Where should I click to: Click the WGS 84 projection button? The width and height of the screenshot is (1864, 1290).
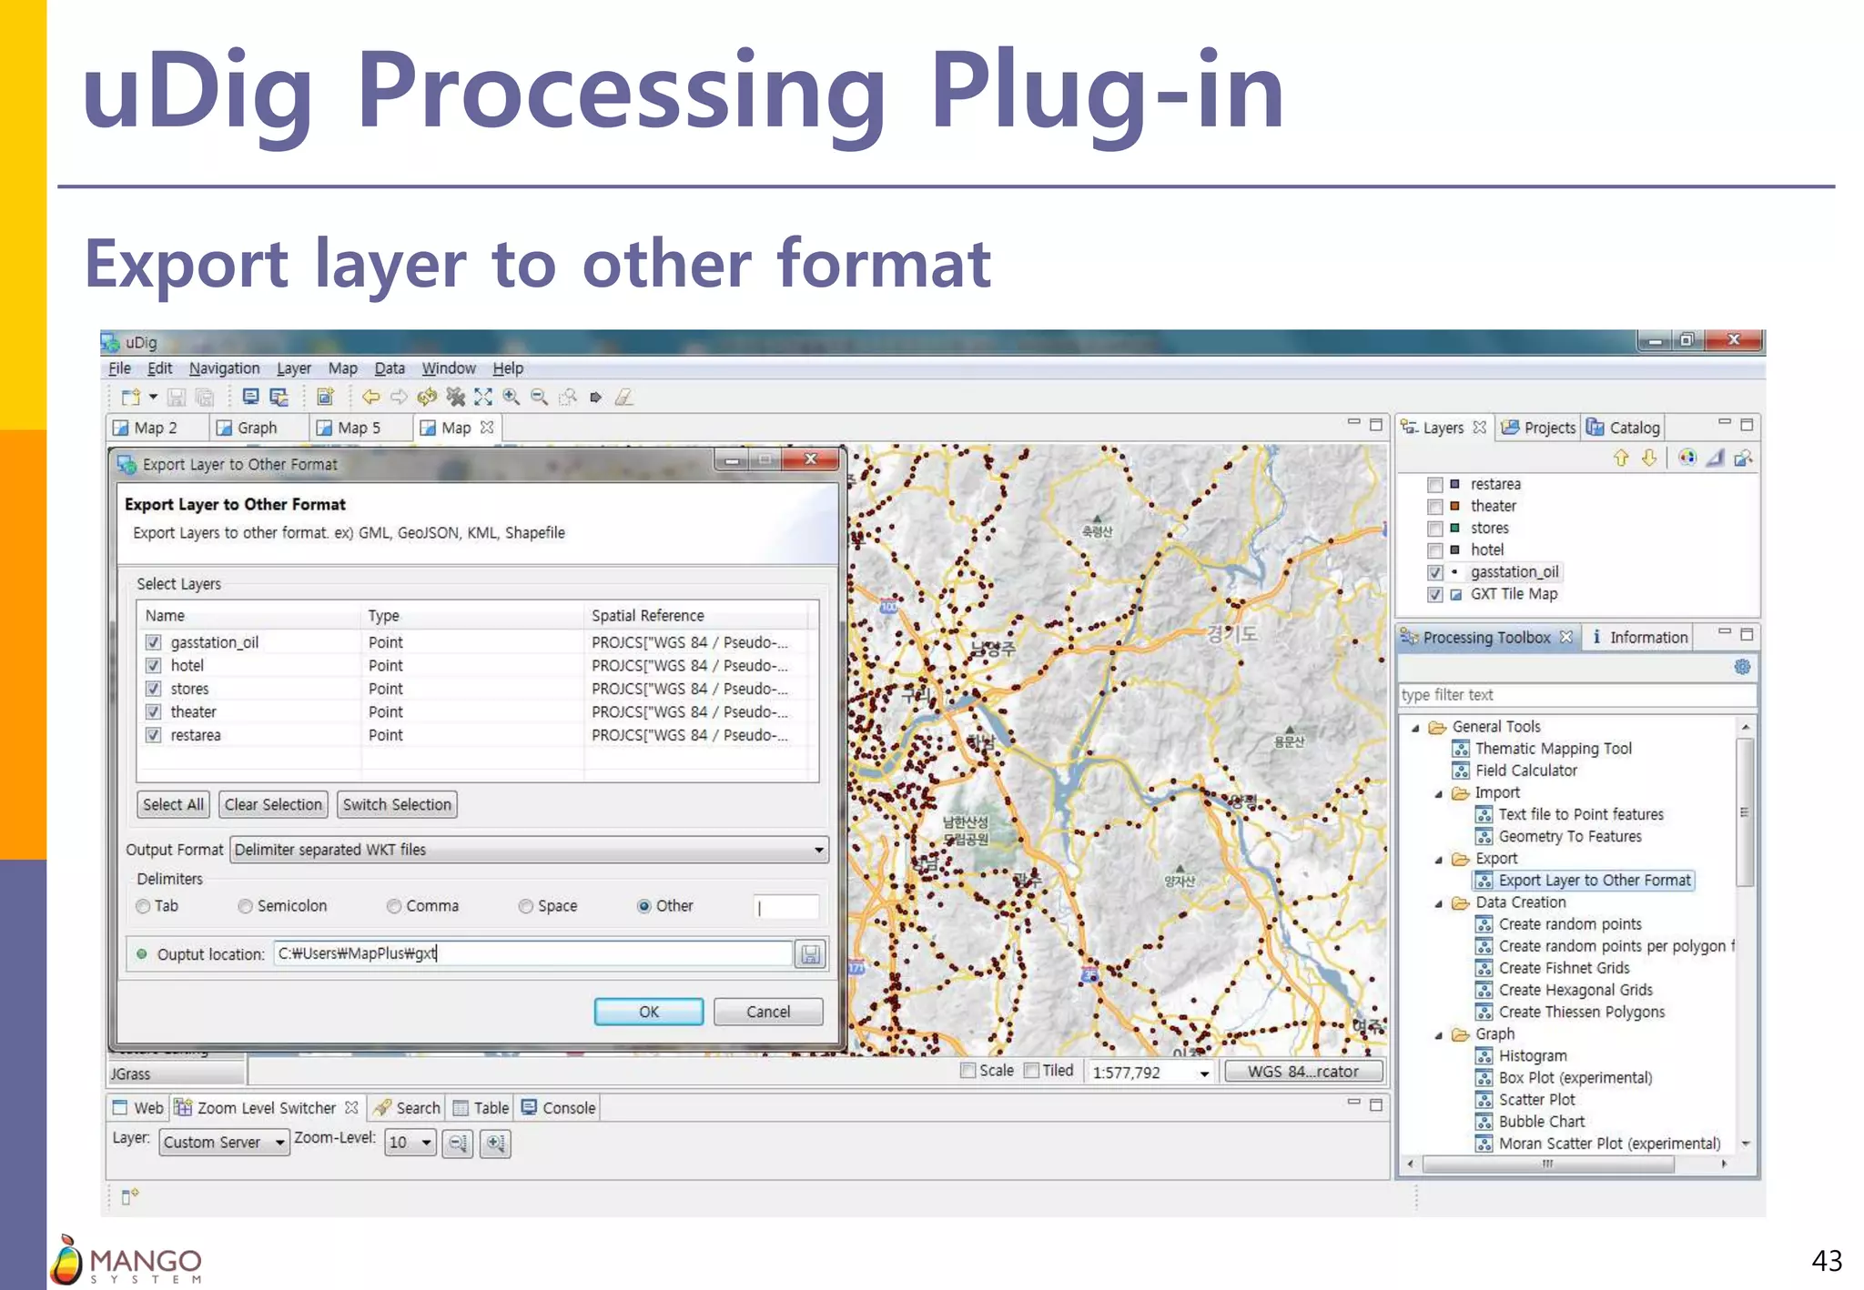pos(1303,1072)
